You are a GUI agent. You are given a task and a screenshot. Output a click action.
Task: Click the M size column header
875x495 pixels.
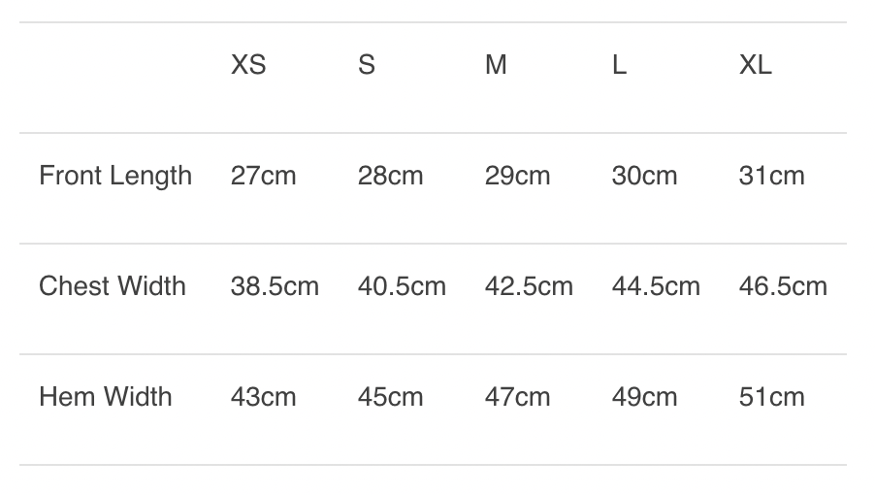496,65
